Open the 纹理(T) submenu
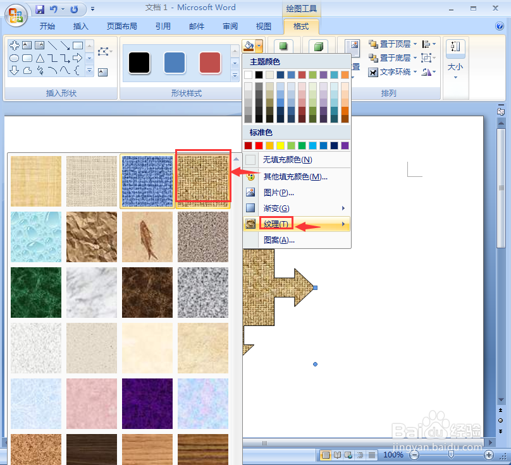 tap(297, 224)
